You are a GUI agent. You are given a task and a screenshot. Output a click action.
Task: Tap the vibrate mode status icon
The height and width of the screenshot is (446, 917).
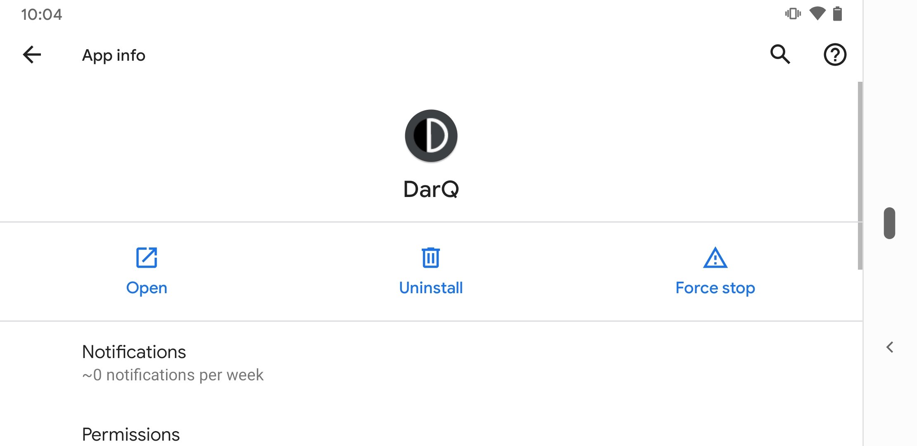pyautogui.click(x=793, y=14)
